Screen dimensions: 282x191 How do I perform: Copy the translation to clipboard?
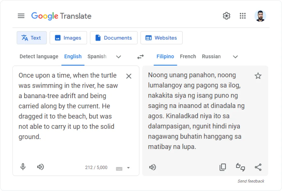[x=223, y=167]
